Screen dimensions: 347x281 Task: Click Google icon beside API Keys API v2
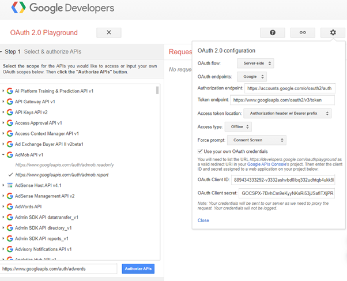pyautogui.click(x=10, y=112)
